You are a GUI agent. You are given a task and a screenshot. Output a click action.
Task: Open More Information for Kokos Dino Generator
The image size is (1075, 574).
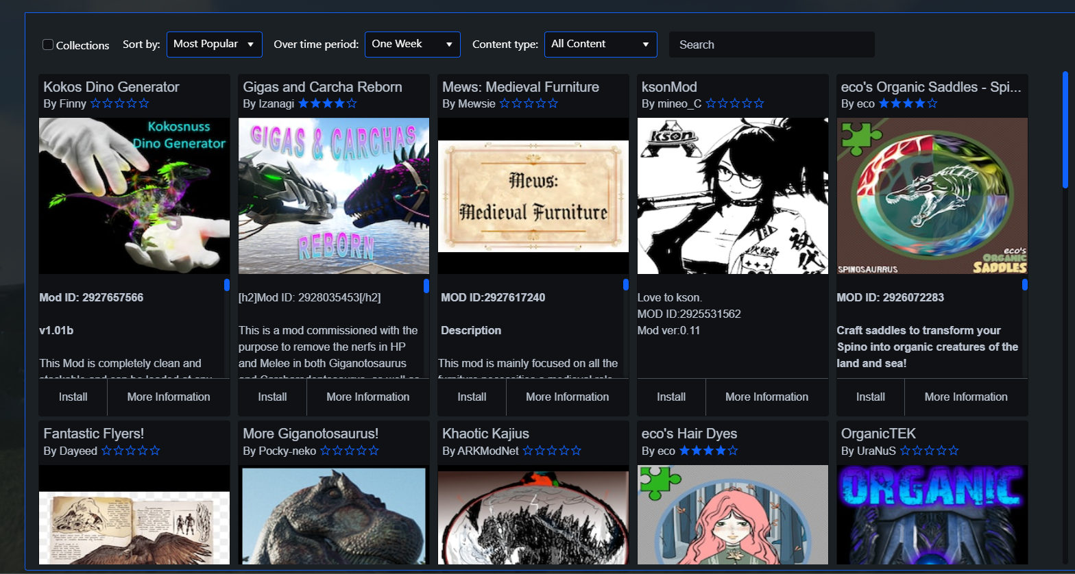coord(169,397)
